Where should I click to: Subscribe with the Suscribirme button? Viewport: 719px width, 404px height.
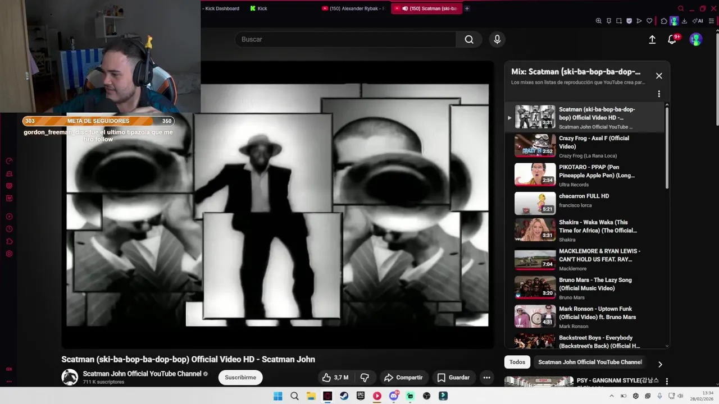240,378
